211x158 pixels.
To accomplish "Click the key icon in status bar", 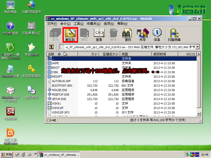I will [x=54, y=120].
